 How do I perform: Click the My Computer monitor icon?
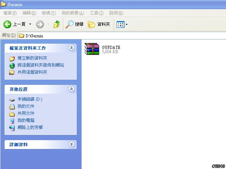point(12,121)
